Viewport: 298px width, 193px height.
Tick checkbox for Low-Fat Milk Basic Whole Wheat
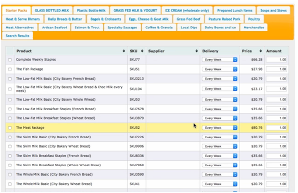point(10,100)
